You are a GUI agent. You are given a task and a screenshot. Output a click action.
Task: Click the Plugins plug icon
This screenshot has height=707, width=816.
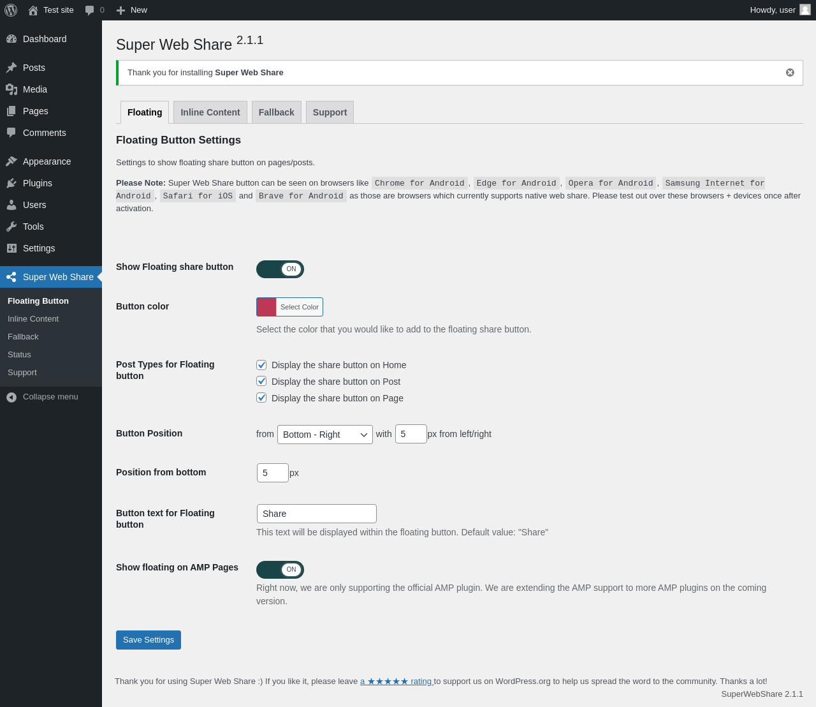pyautogui.click(x=11, y=183)
